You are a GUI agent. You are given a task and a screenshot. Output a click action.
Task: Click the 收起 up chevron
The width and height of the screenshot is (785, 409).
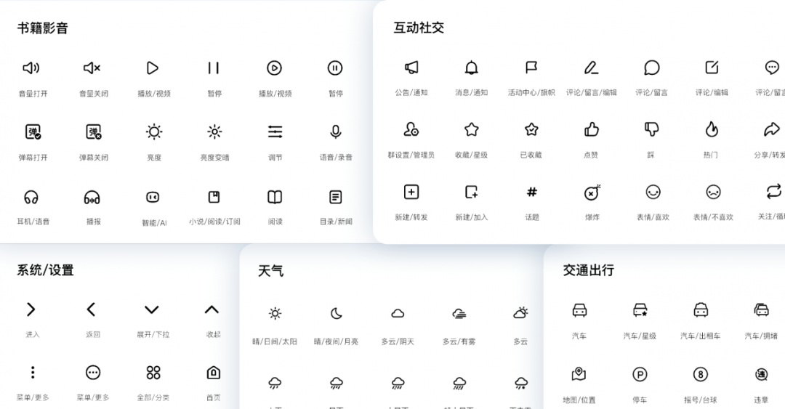point(212,310)
